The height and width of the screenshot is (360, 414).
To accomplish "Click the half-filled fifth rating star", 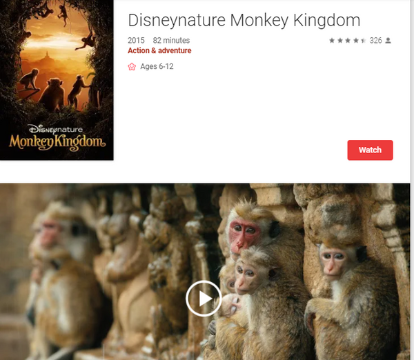I will tap(364, 41).
